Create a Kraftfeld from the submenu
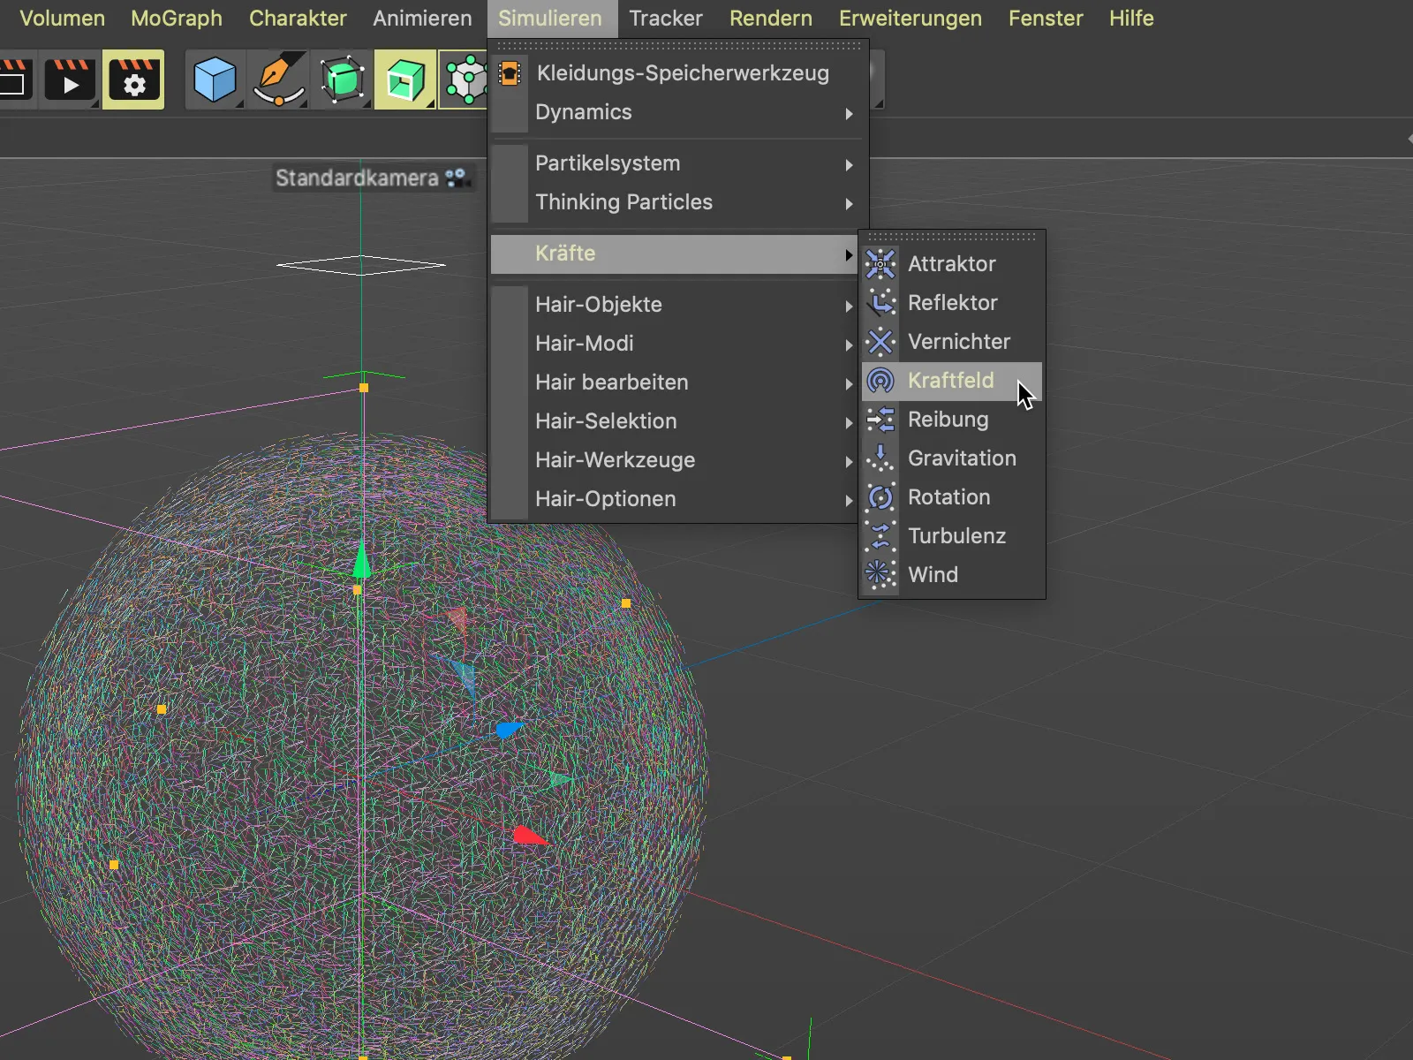1413x1060 pixels. click(x=952, y=381)
